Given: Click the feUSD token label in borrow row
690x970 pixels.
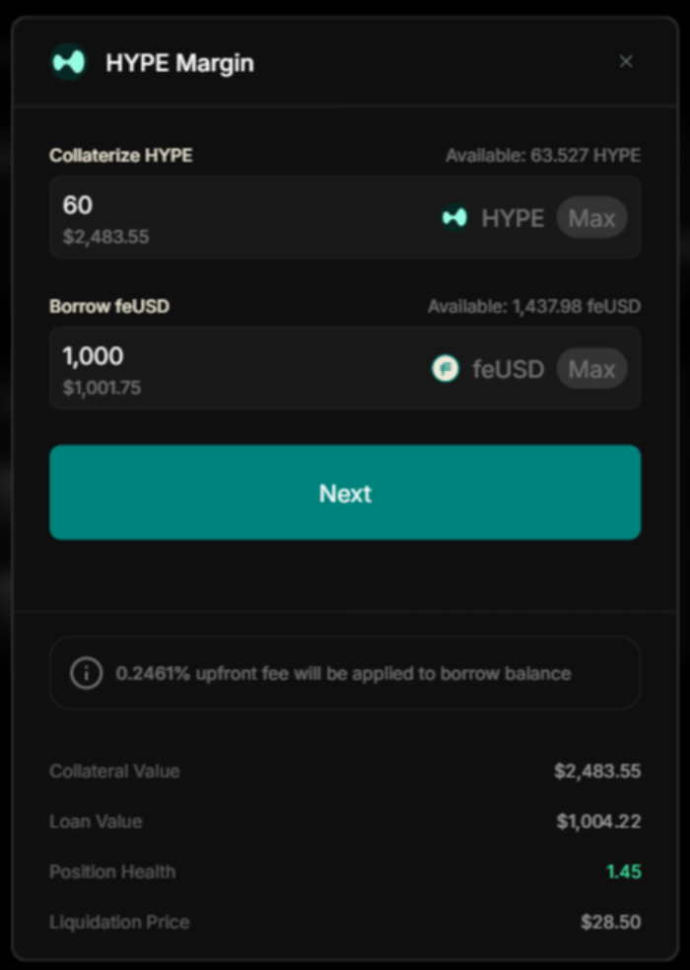Looking at the screenshot, I should [509, 369].
